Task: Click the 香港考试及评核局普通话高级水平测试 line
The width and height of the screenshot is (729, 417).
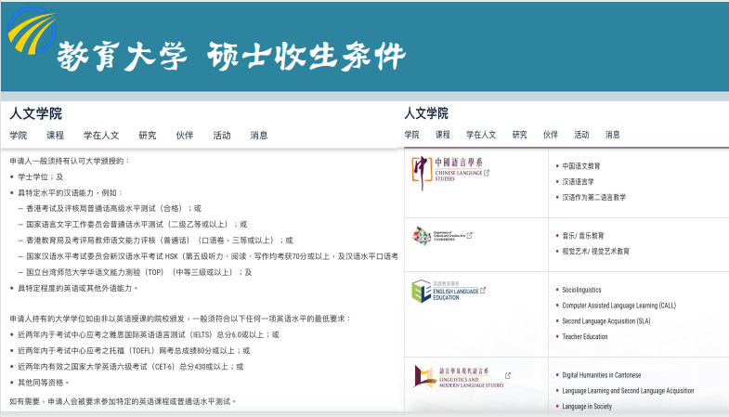Action: coord(114,208)
